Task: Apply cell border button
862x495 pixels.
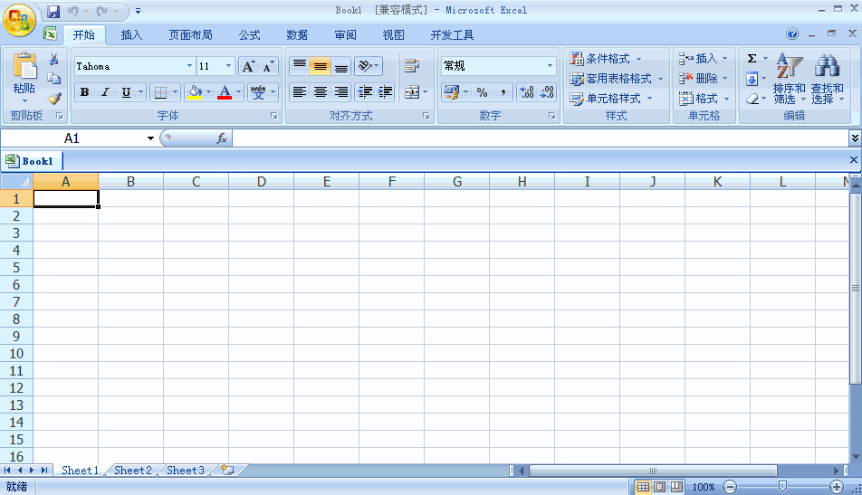Action: (160, 92)
